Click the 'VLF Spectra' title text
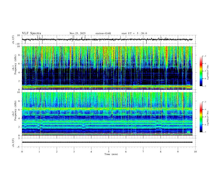The height and width of the screenshot is (170, 220). click(x=31, y=33)
